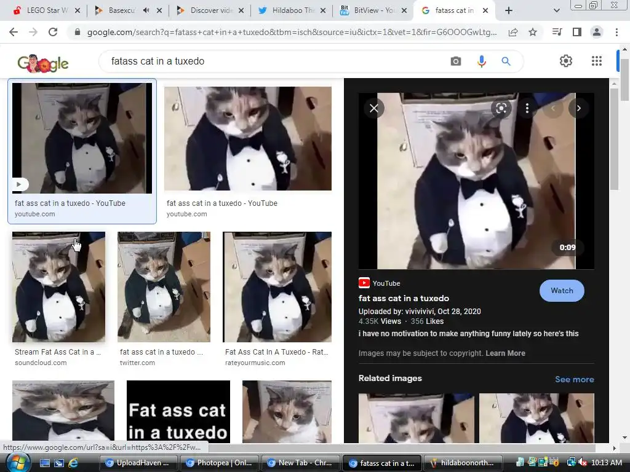Search by image using the camera icon
This screenshot has height=472, width=630.
(x=456, y=61)
